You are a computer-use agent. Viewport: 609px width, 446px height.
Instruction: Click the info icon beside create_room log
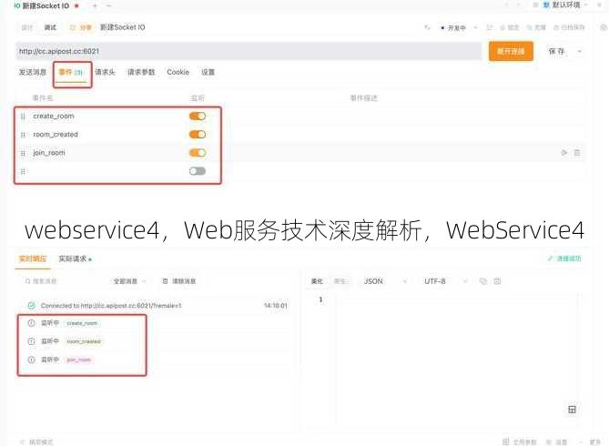32,323
